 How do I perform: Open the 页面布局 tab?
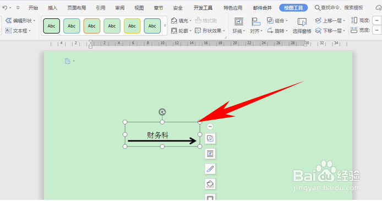tap(77, 8)
